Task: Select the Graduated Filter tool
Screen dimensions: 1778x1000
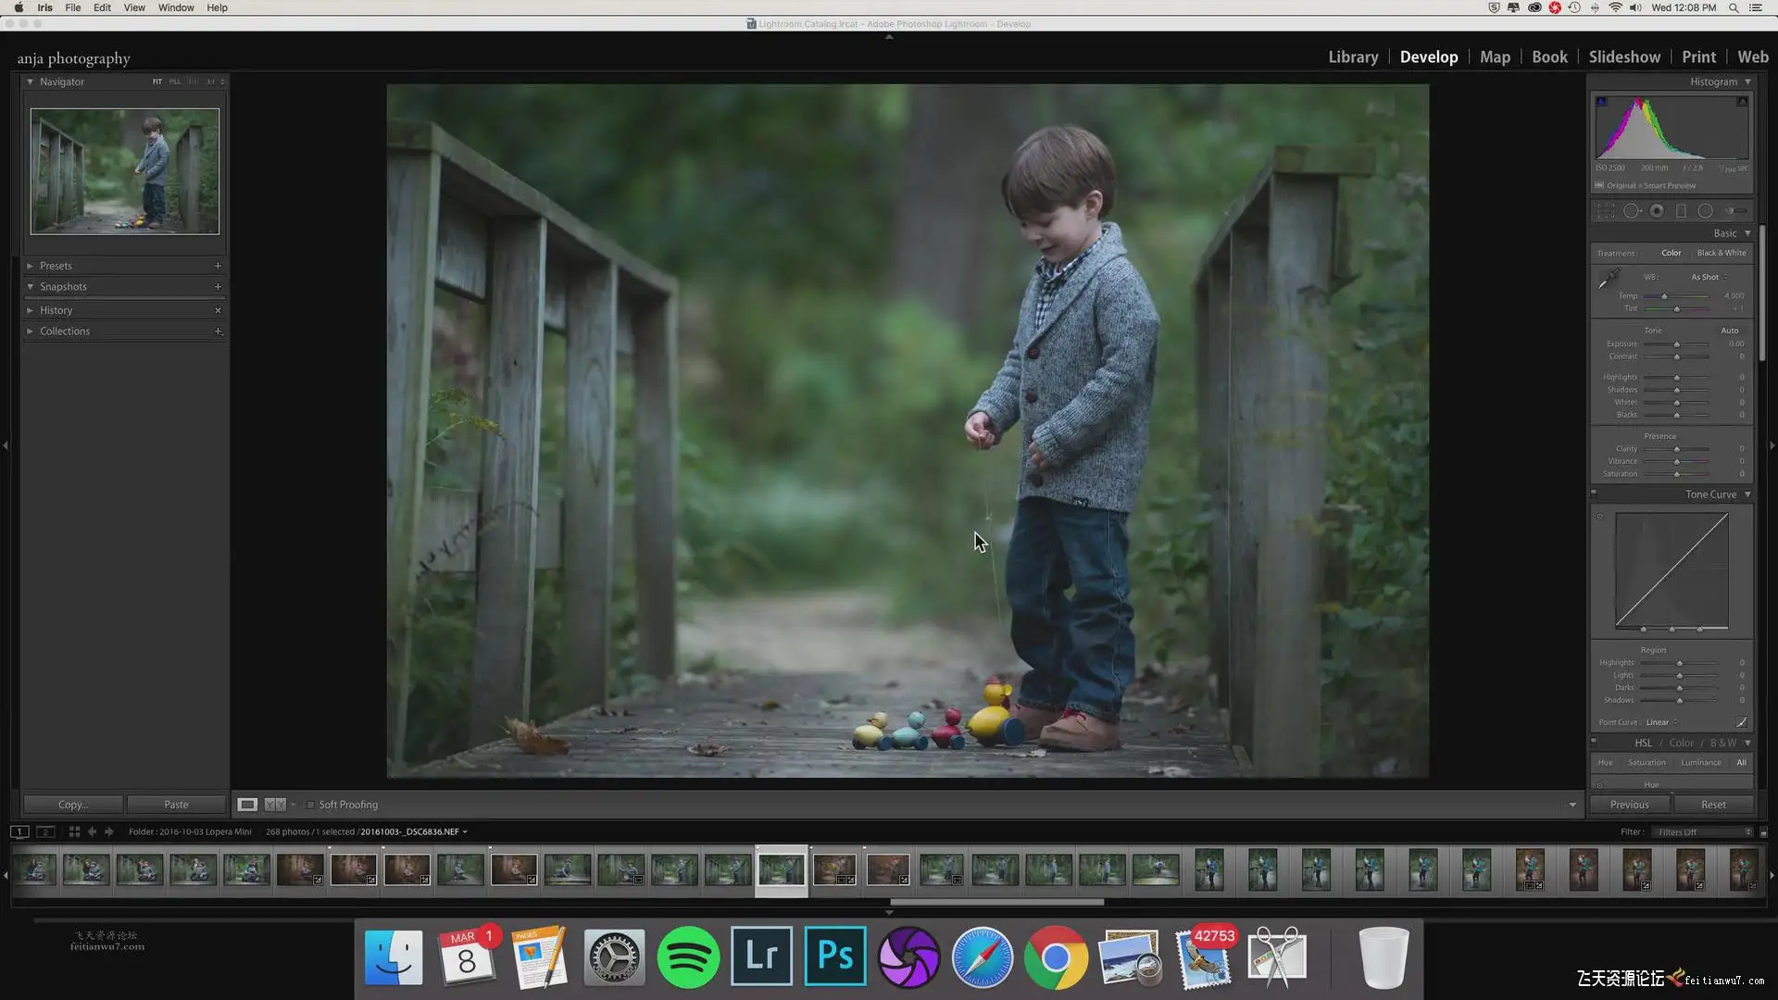Action: [x=1681, y=211]
